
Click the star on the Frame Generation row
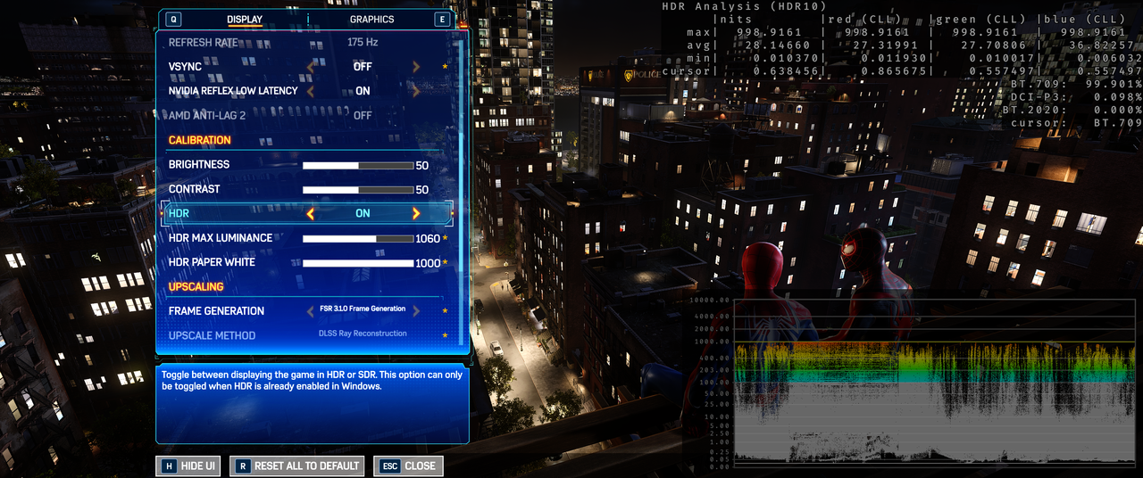click(445, 311)
